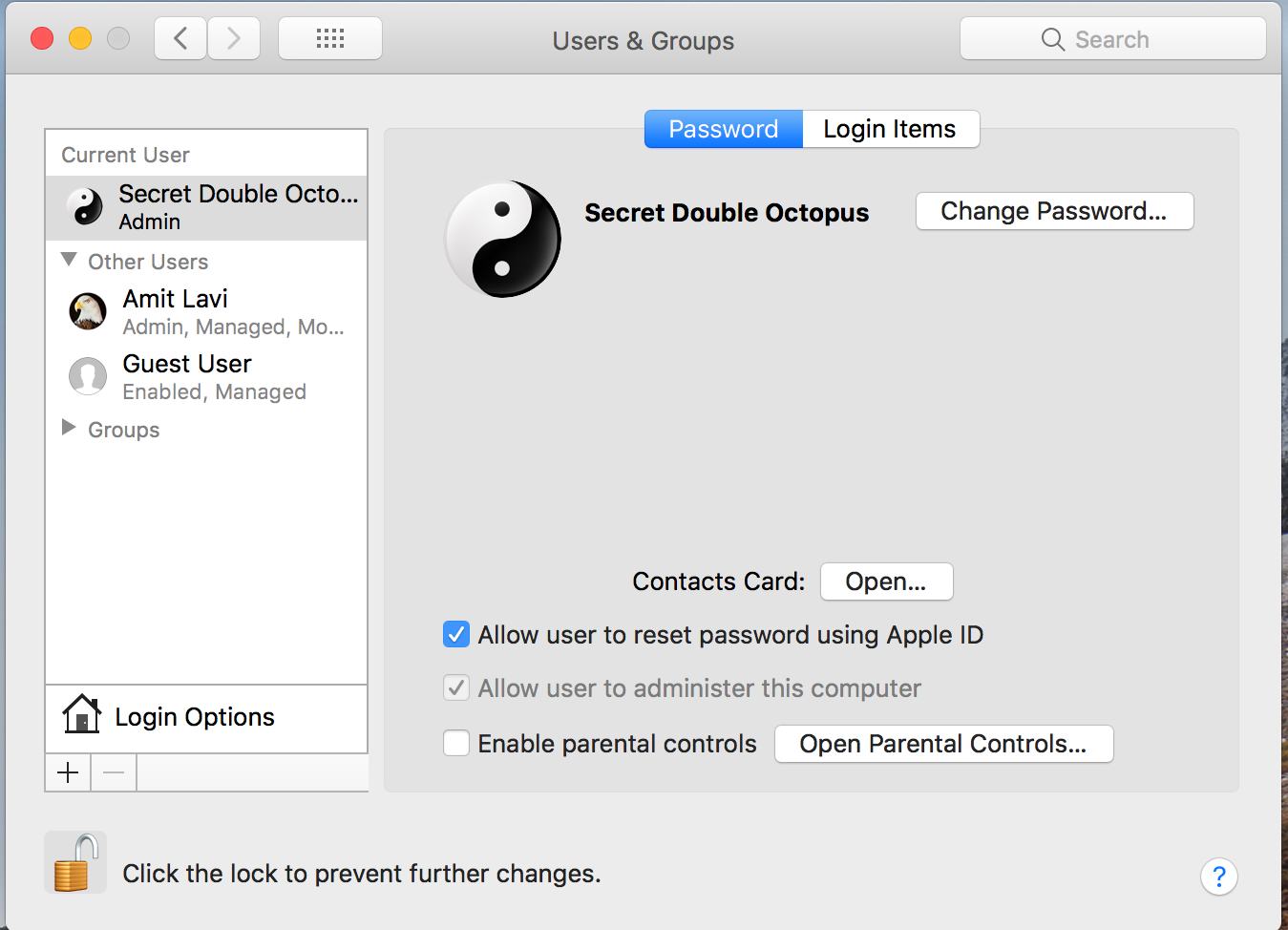Open Parental Controls button
Screen dimensions: 1288x930
coord(944,744)
